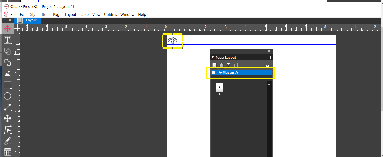Screen dimensions: 383x157
Task: Select the Oval Box tool
Action: (x=7, y=96)
